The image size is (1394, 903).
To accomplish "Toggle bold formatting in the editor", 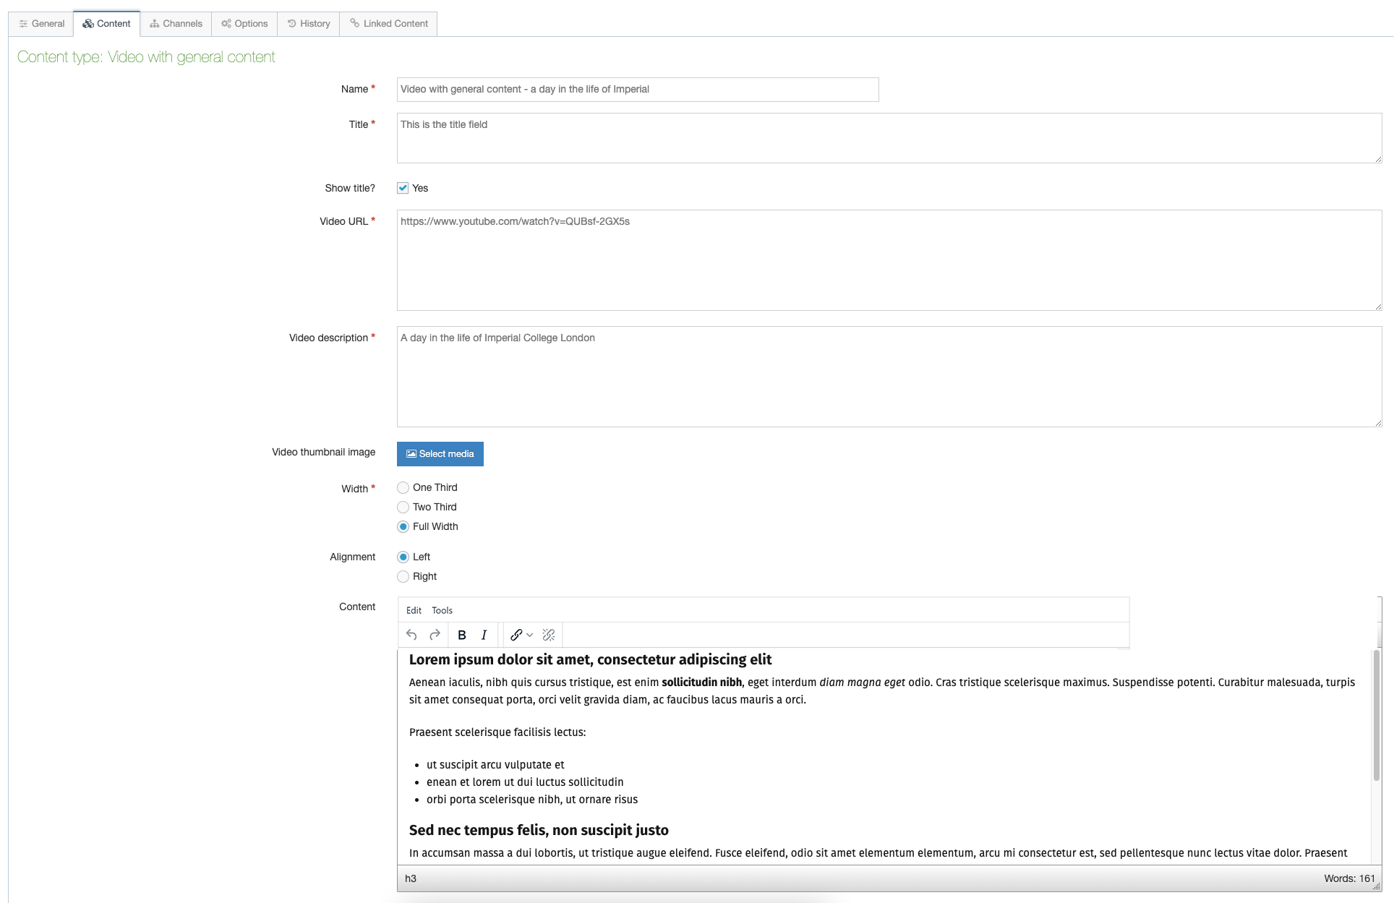I will [462, 635].
